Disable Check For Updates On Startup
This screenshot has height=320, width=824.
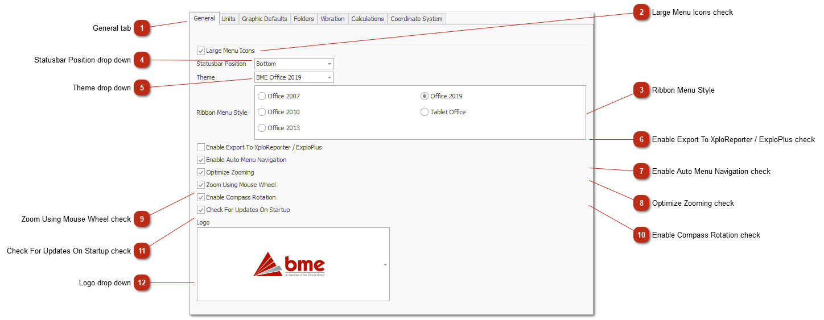point(201,210)
